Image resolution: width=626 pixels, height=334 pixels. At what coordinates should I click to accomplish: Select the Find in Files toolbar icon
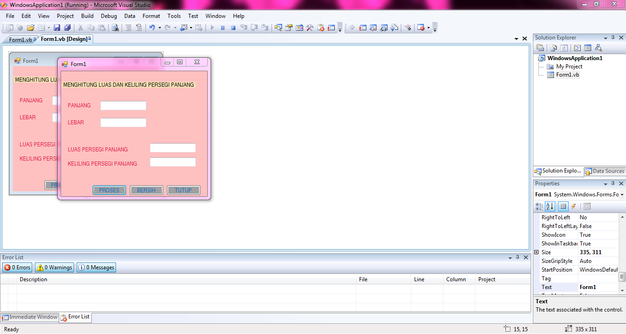coord(116,27)
